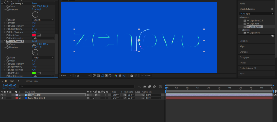Open the 100% magnification dropdown
Viewport: 277px width, 122px height.
click(66, 76)
